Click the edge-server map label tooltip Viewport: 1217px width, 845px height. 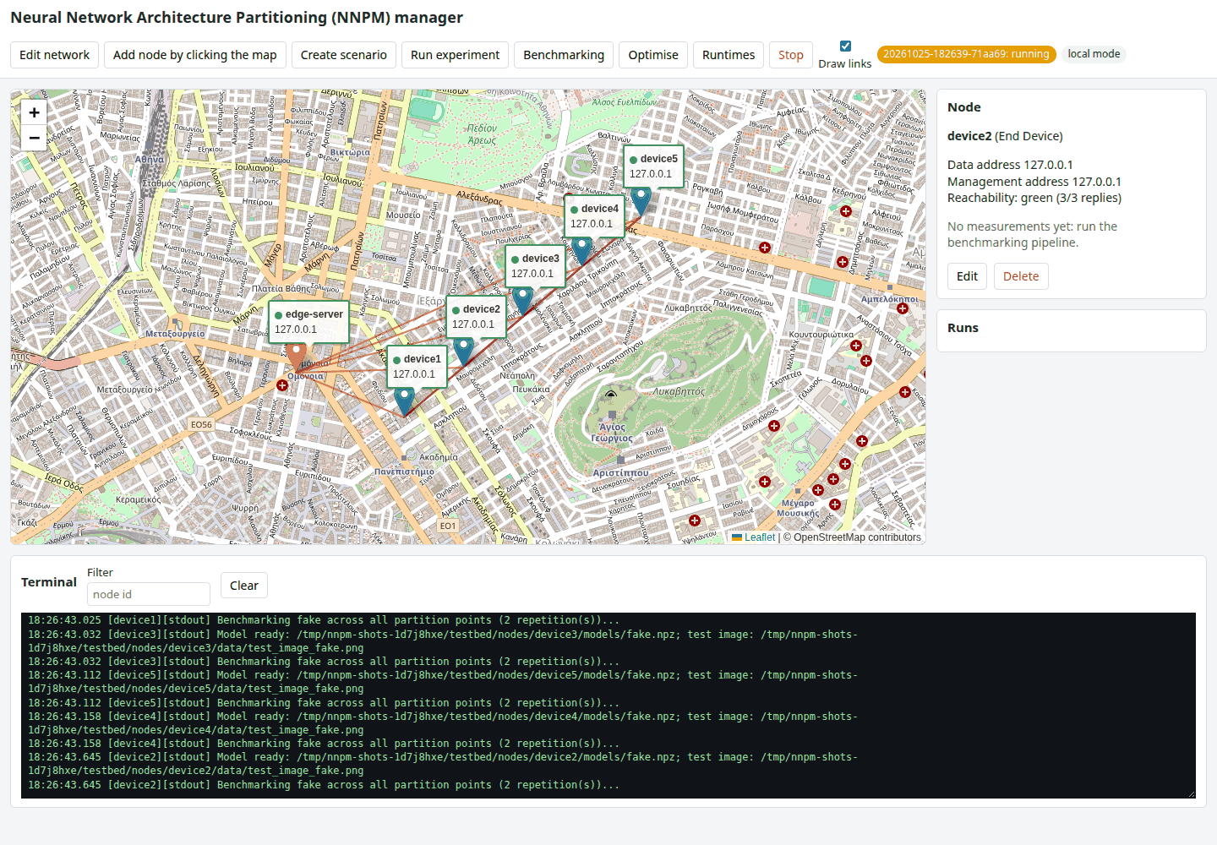[x=308, y=322]
